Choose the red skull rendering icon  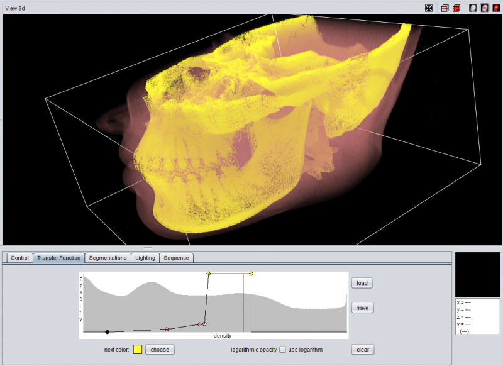click(x=496, y=8)
